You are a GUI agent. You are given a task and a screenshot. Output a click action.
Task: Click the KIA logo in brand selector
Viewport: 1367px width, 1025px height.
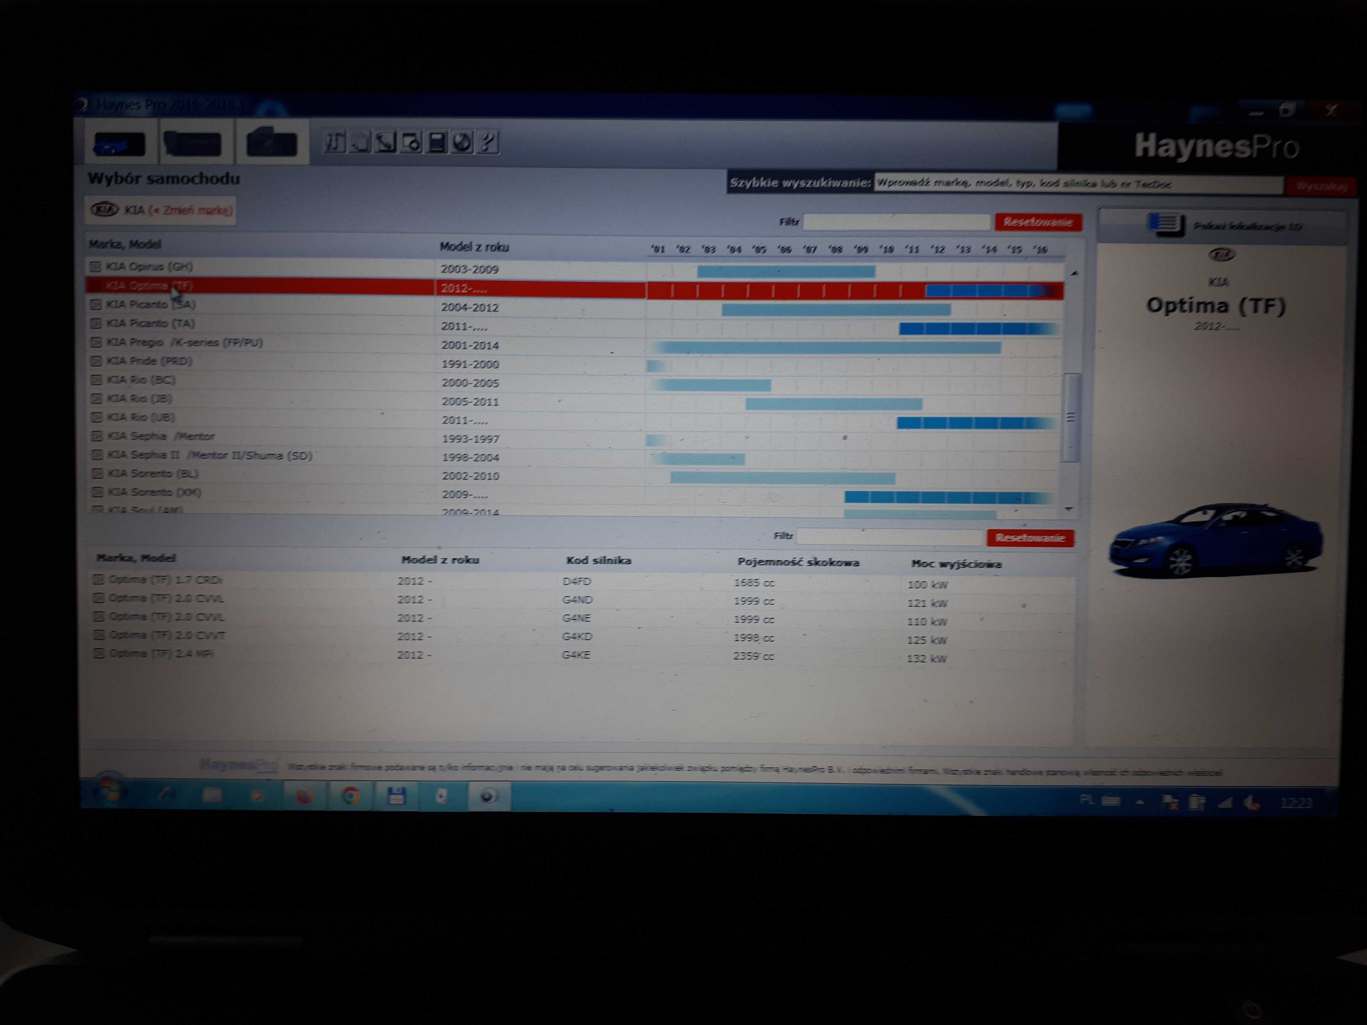pos(104,210)
